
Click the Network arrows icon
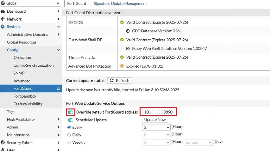pos(3,19)
